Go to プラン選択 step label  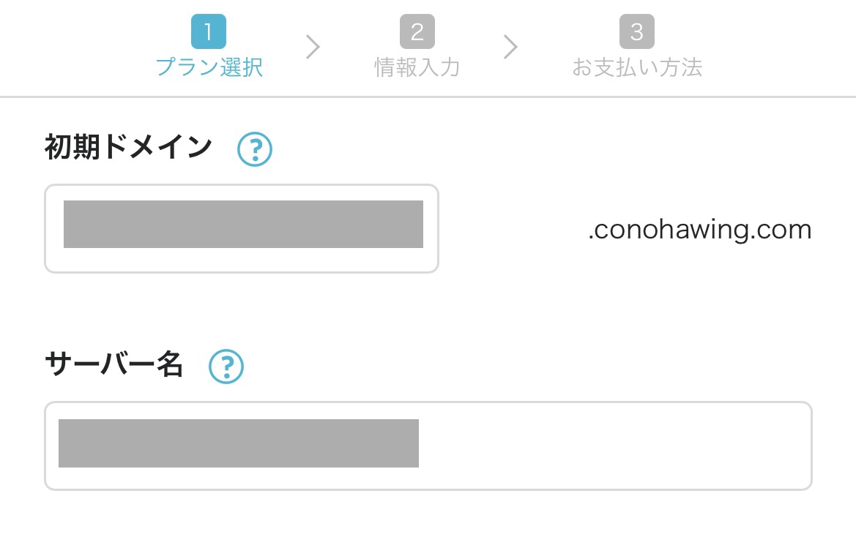209,67
